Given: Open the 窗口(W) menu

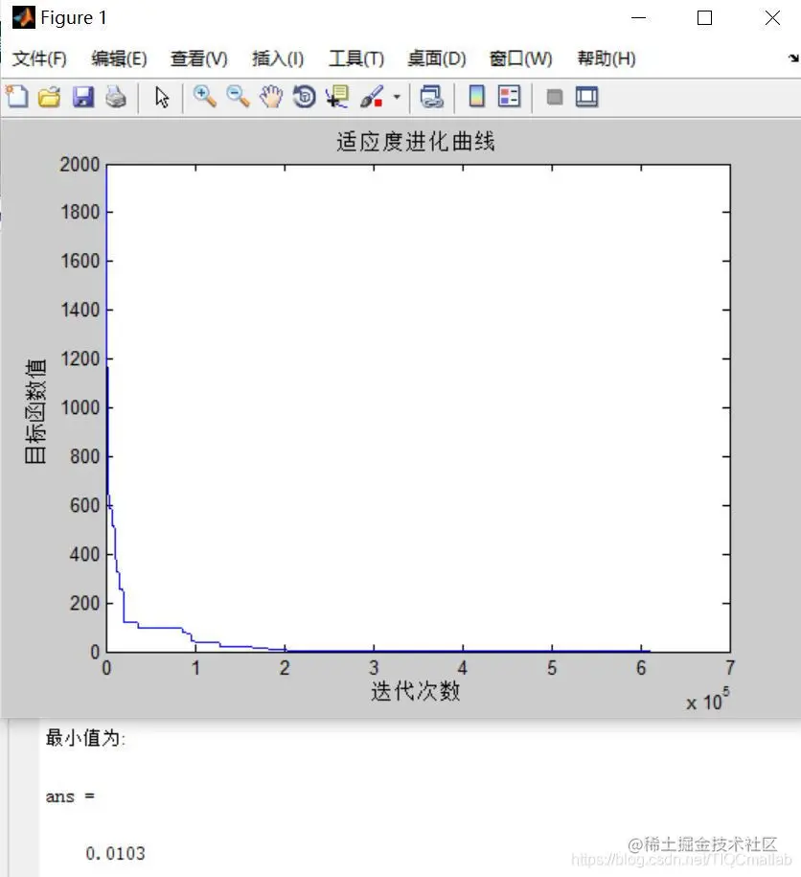Looking at the screenshot, I should coord(521,58).
